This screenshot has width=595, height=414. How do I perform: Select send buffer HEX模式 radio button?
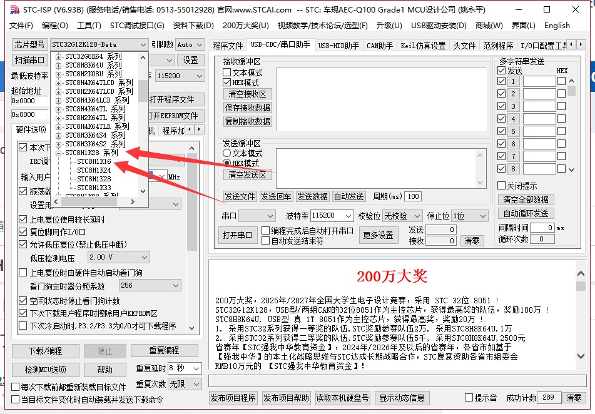click(x=227, y=163)
